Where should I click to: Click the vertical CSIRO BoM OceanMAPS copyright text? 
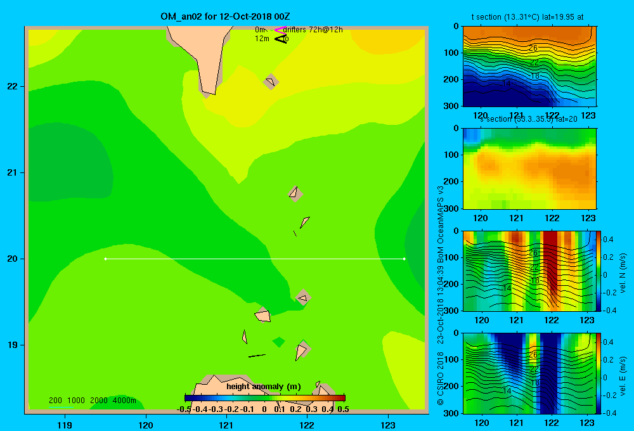441,295
